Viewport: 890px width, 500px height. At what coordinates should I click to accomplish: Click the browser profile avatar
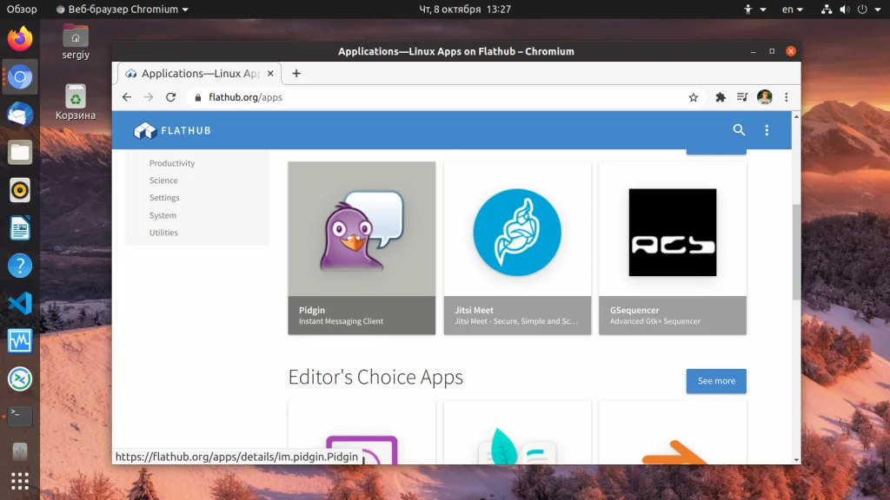[x=765, y=97]
